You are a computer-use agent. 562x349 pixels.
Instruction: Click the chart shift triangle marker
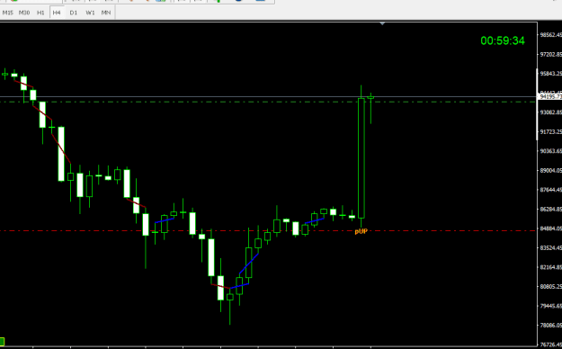[382, 23]
